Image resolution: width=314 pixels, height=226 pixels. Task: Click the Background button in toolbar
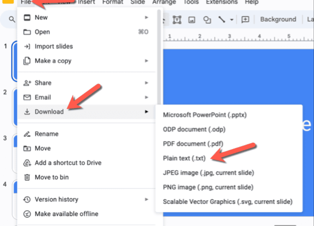pyautogui.click(x=278, y=19)
